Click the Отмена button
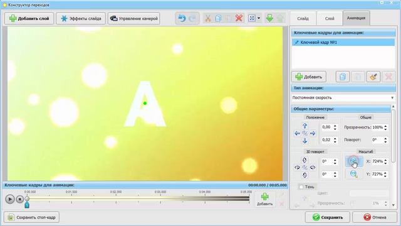The height and width of the screenshot is (226, 401). point(375,217)
